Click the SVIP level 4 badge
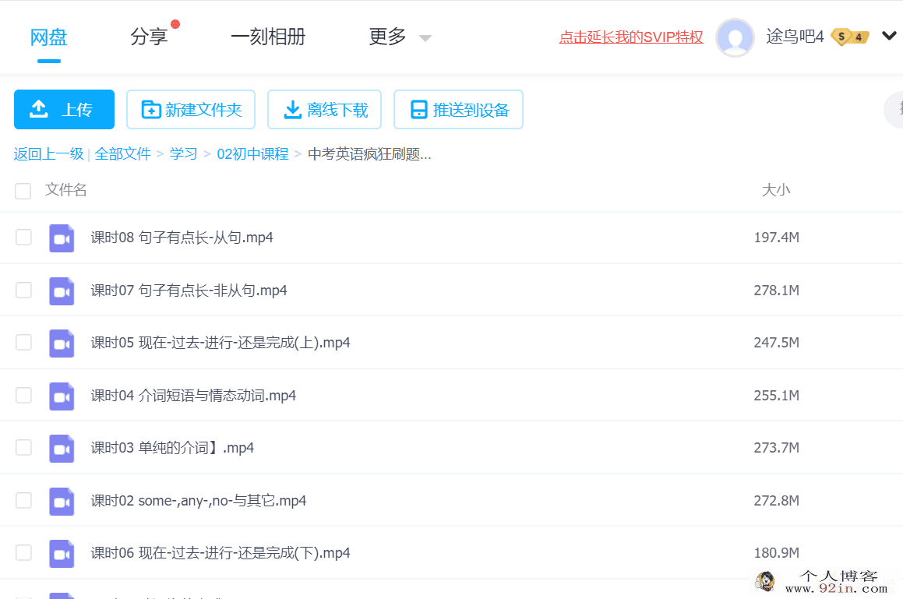The image size is (903, 599). [850, 37]
